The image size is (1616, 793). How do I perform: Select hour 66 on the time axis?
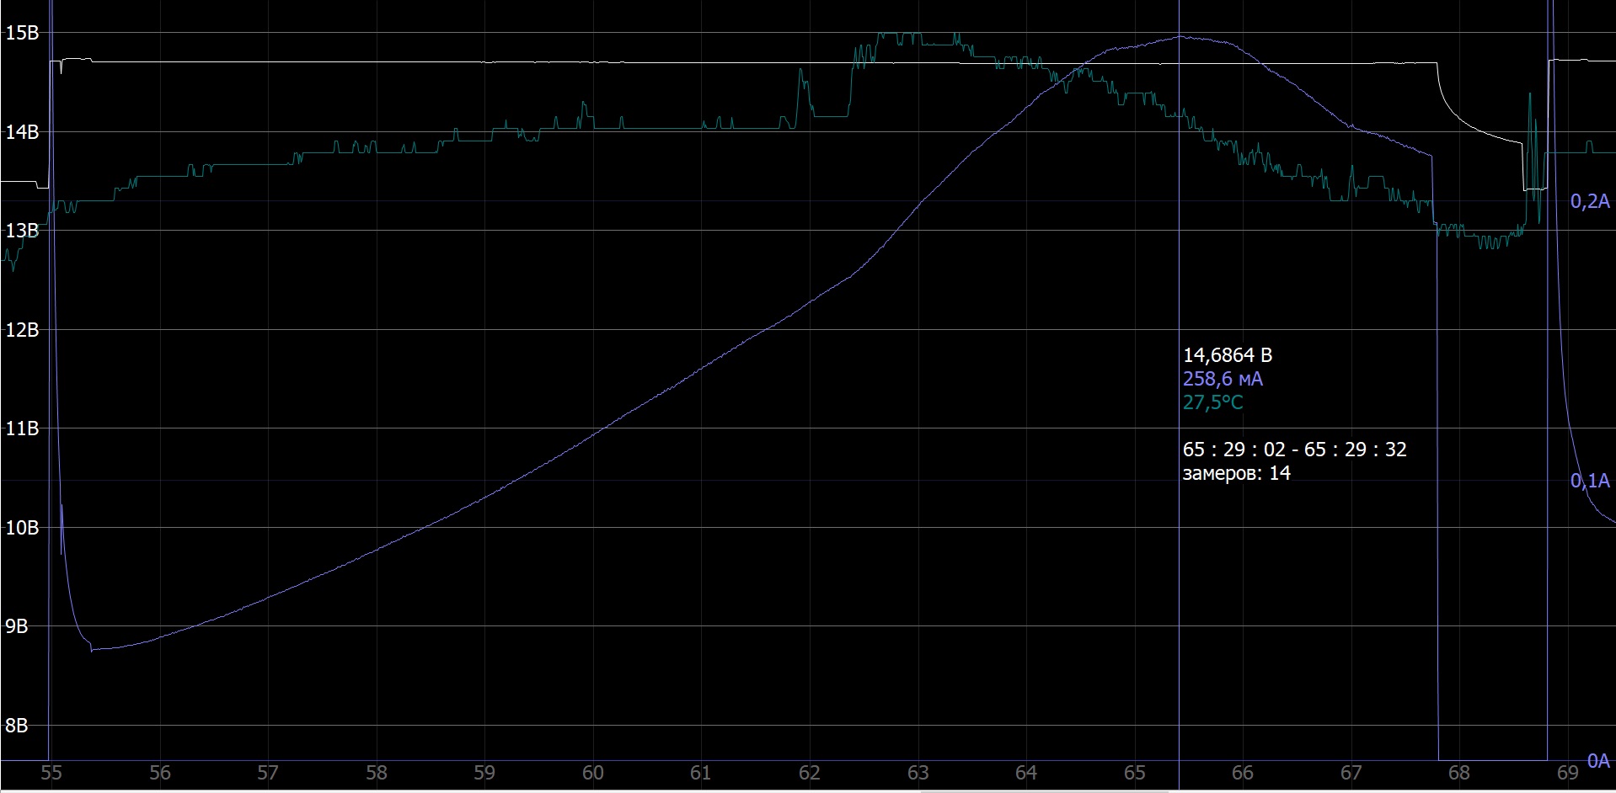1242,774
